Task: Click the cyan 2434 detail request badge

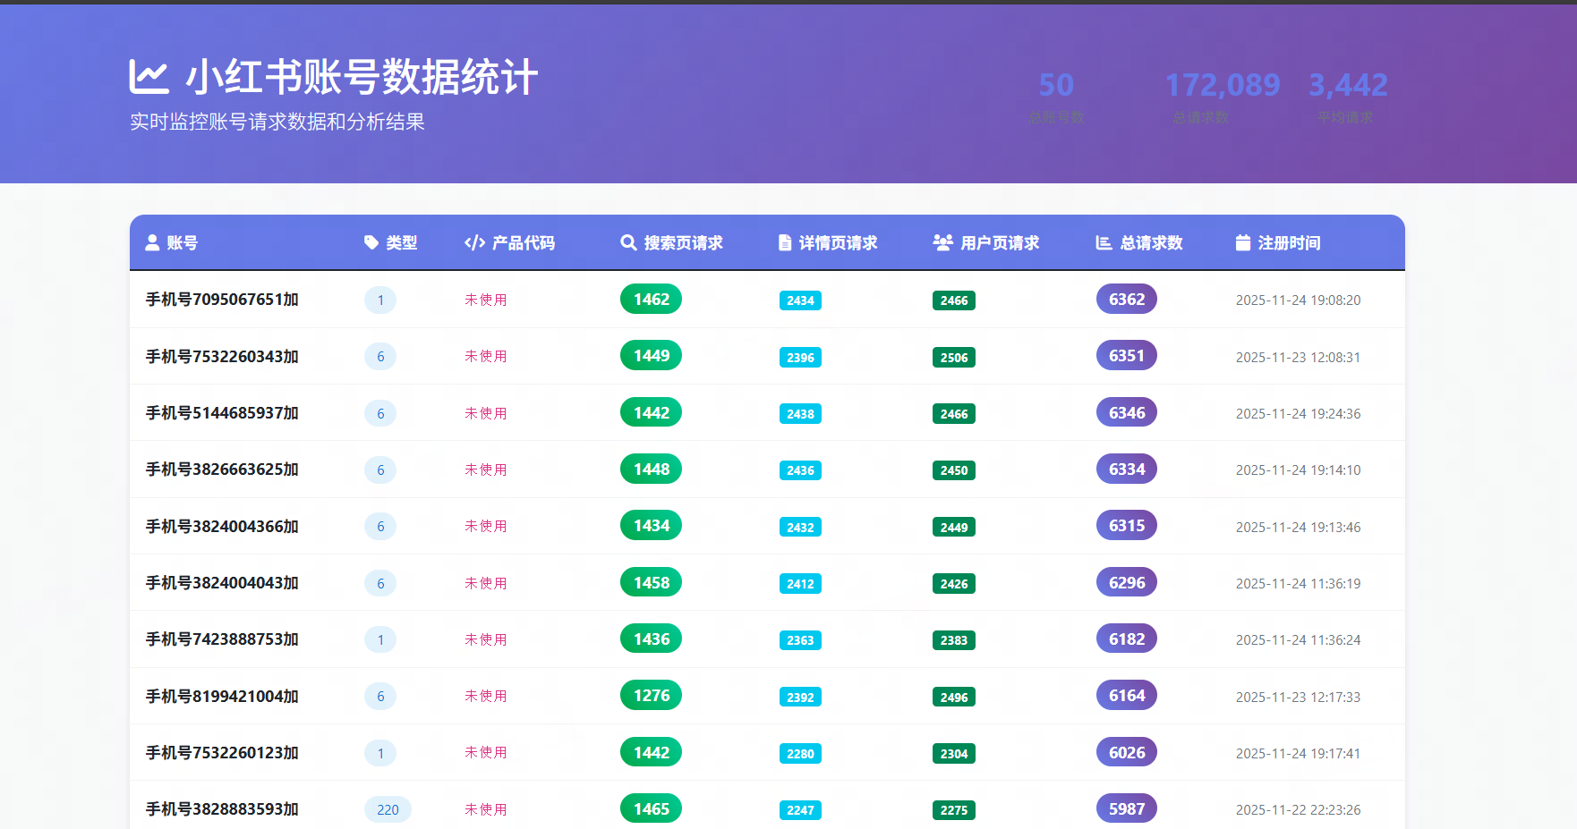Action: [800, 300]
